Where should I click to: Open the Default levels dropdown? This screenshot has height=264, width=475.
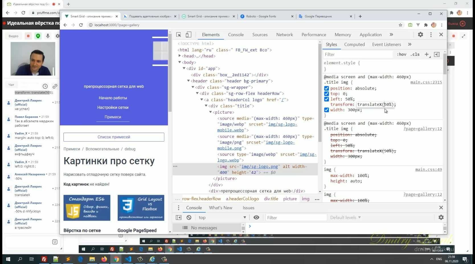pos(345,217)
